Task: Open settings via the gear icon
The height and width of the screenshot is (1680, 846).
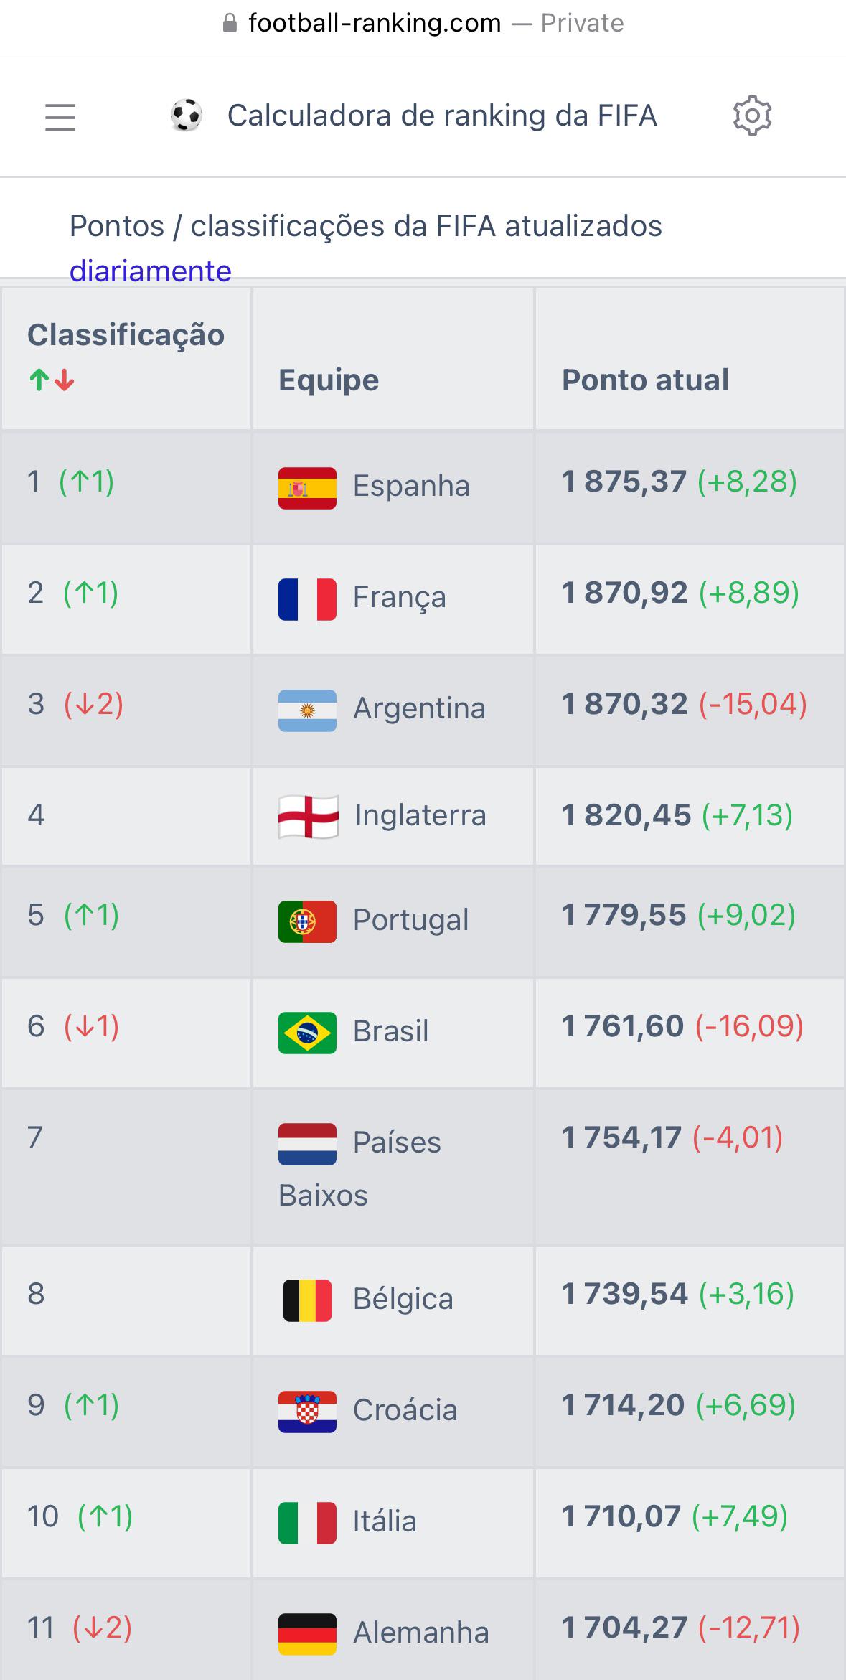Action: (753, 114)
